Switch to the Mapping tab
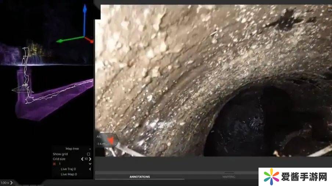This screenshot has height=186, width=332. click(x=229, y=177)
